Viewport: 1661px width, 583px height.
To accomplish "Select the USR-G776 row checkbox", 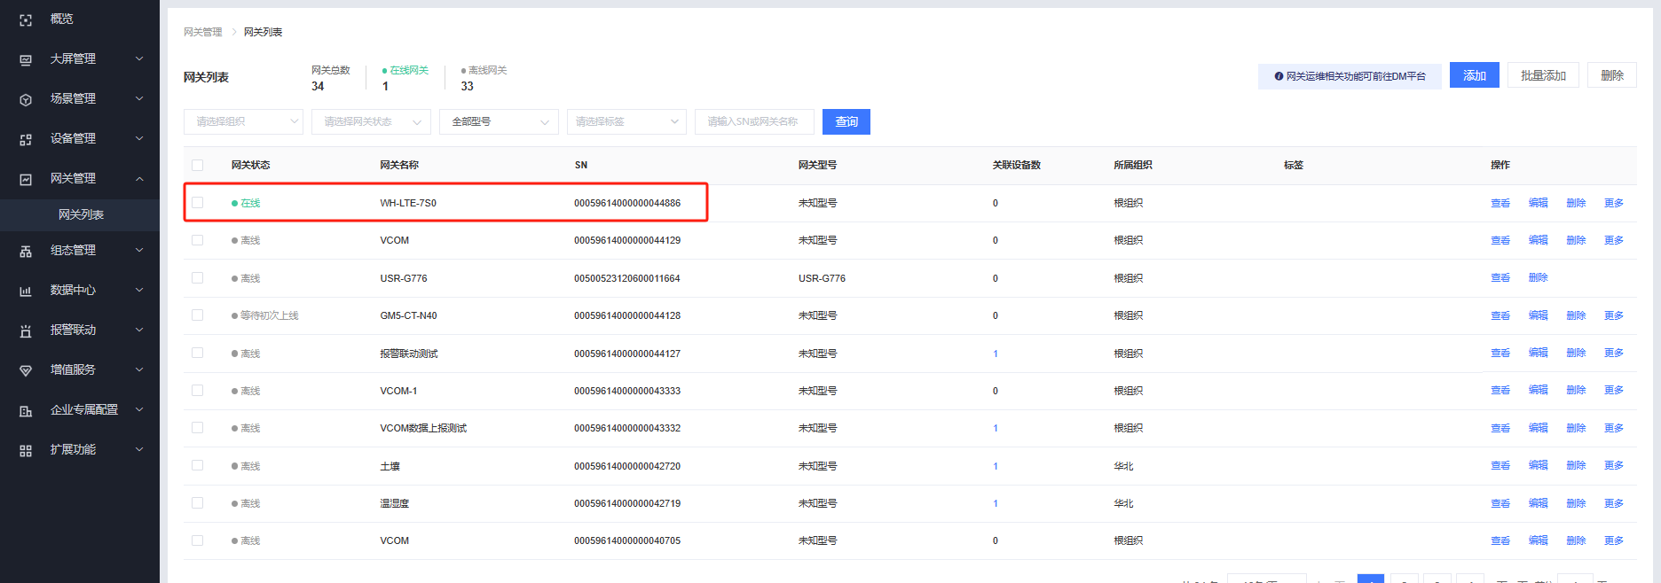I will tap(197, 278).
